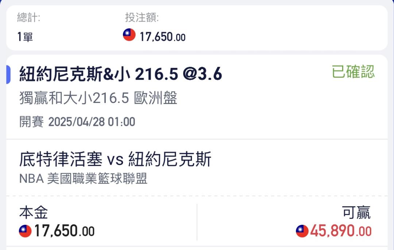
Task: Click the NBA 美國職業籃球聯盟 league label
Action: 83,178
